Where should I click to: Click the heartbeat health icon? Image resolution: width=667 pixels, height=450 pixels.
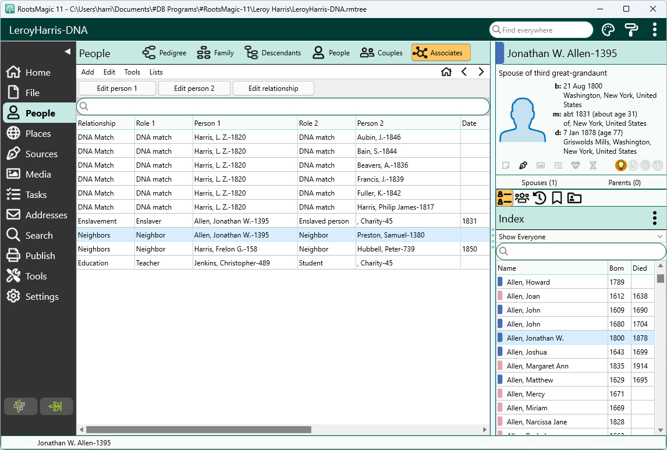[x=576, y=165]
